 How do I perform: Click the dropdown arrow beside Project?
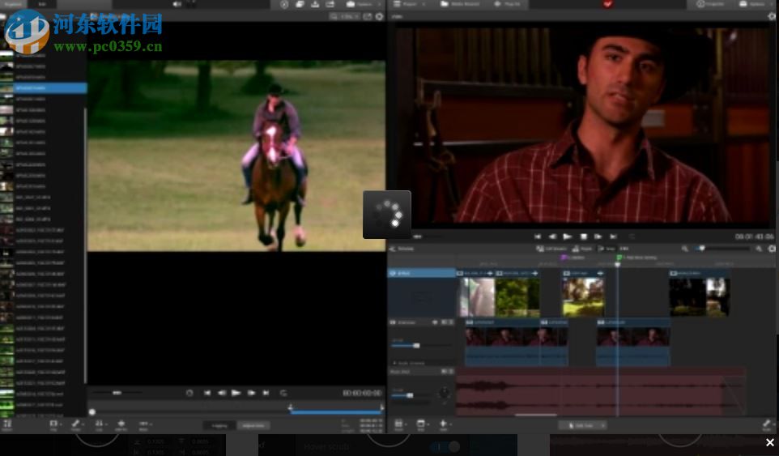click(x=424, y=4)
